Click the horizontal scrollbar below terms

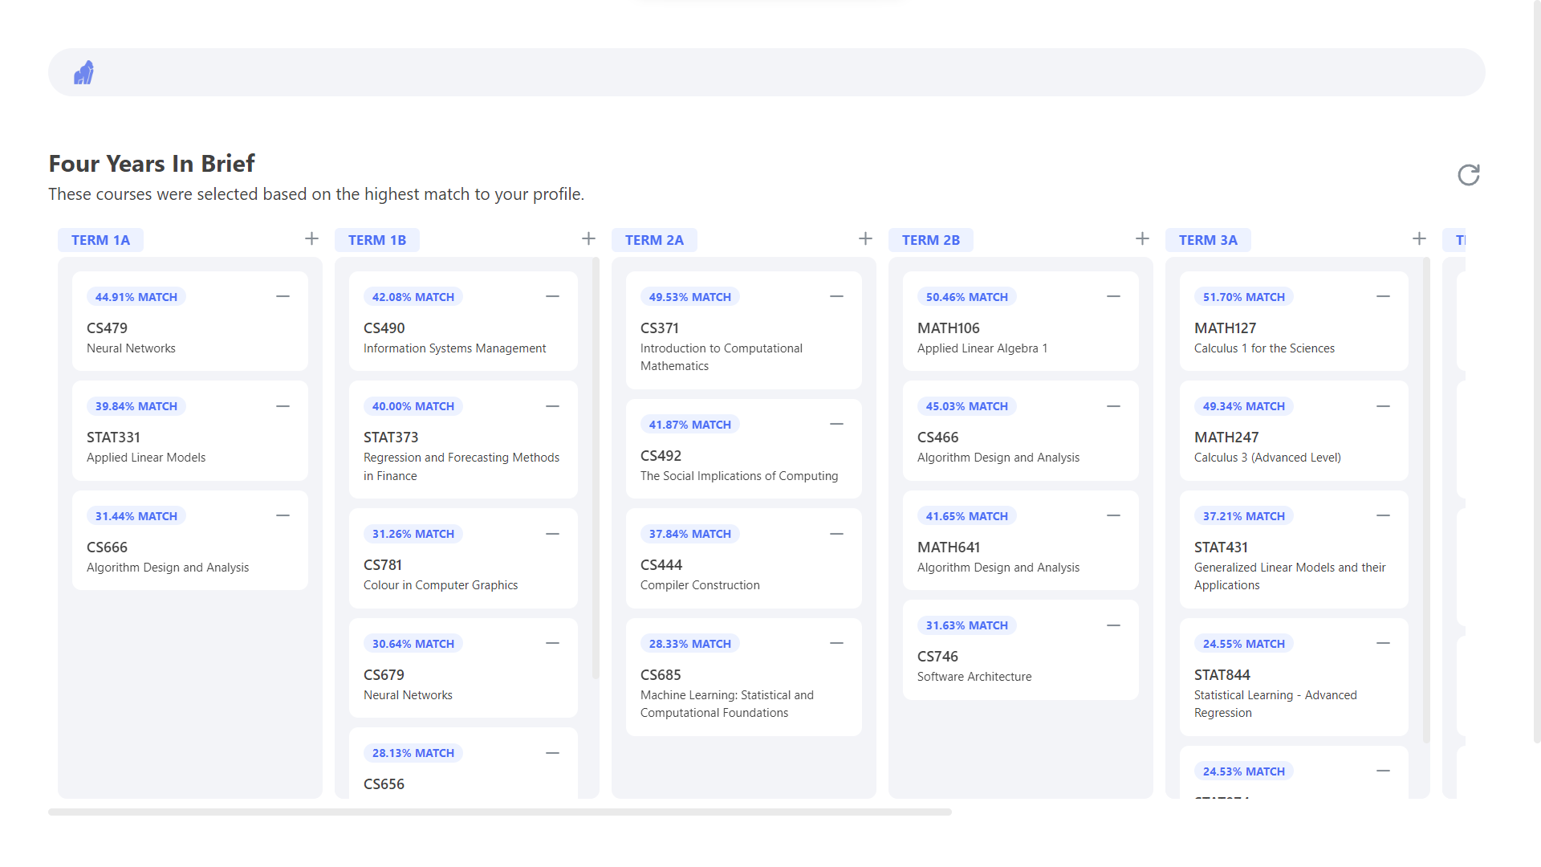[x=499, y=812]
